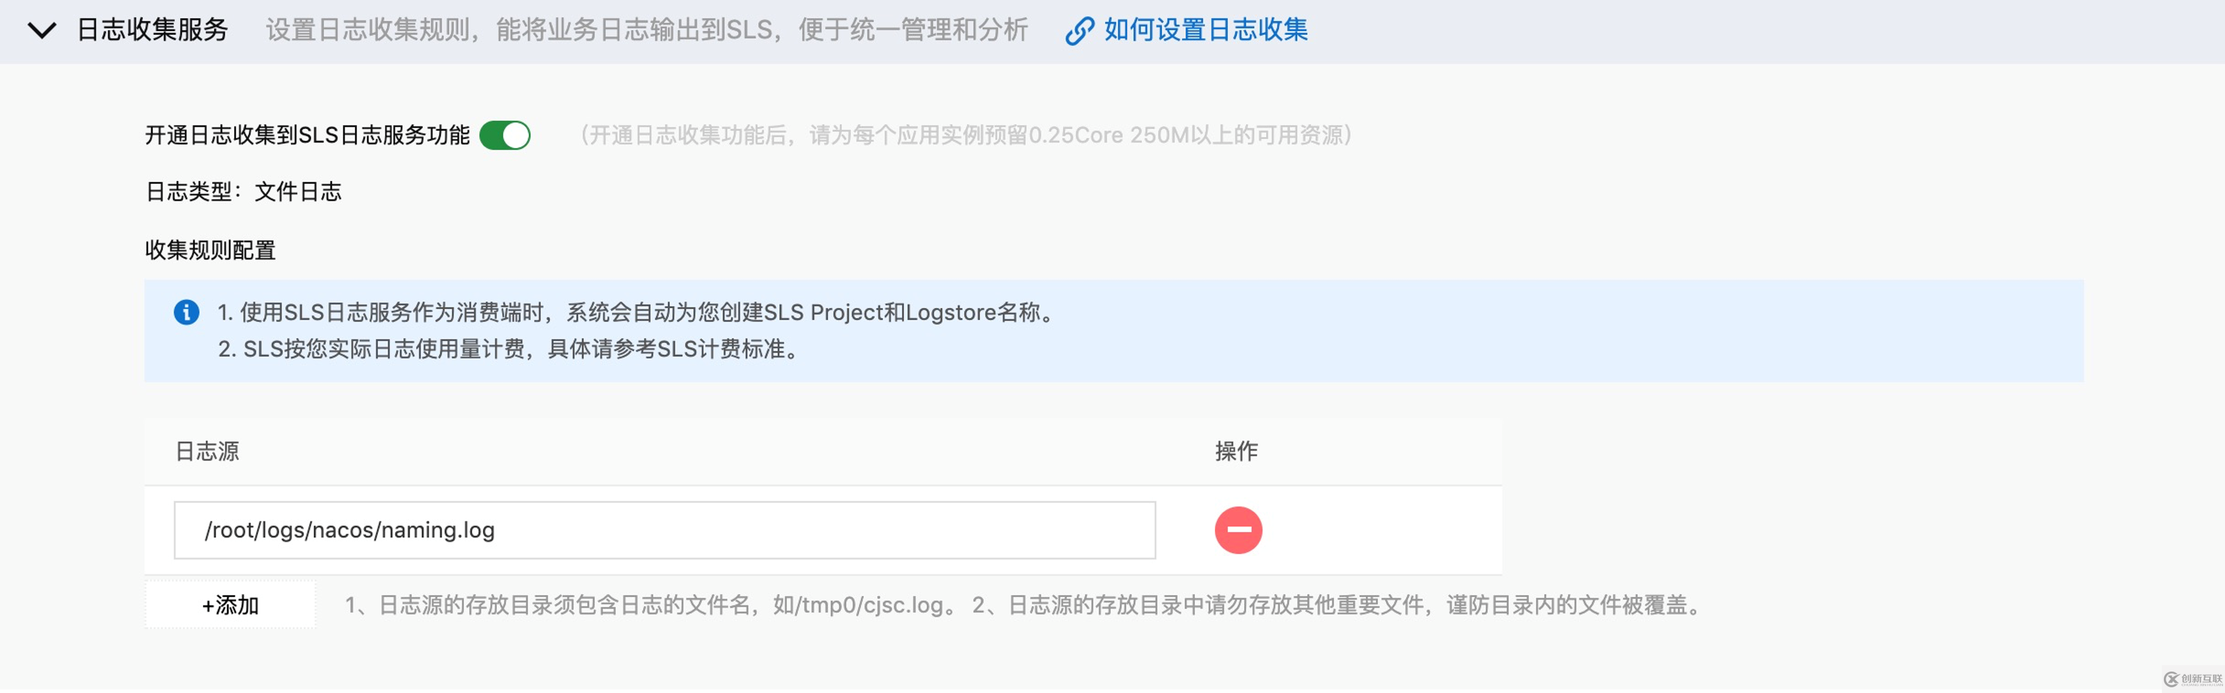Screen dimensions: 2225x693
Task: Click the info icon in blue notice
Action: (x=183, y=312)
